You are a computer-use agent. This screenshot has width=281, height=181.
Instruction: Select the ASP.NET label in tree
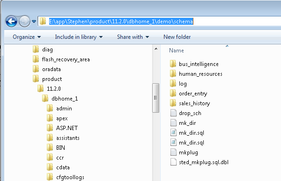point(67,128)
